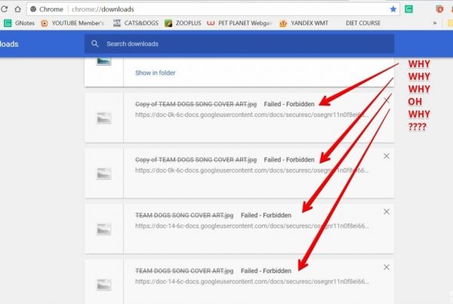The image size is (453, 304).
Task: Remove last TEAM DOGS SONG COVER ART entry
Action: click(x=387, y=267)
